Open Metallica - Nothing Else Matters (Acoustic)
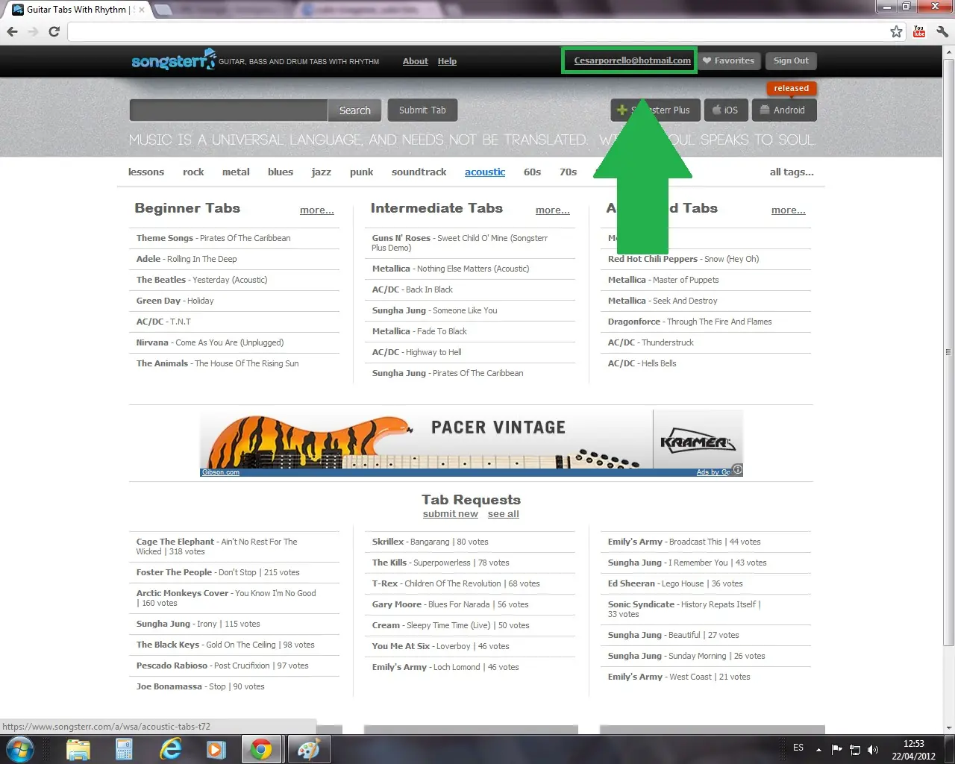This screenshot has height=764, width=955. (451, 269)
